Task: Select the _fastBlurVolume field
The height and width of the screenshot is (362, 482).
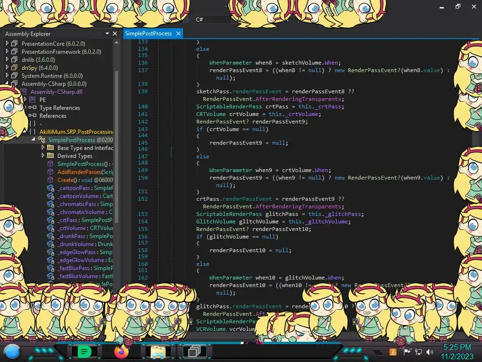Action: pyautogui.click(x=85, y=276)
